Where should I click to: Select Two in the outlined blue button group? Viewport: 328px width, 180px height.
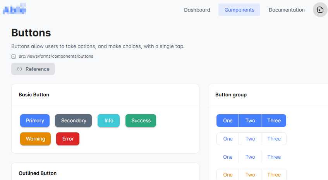250,139
